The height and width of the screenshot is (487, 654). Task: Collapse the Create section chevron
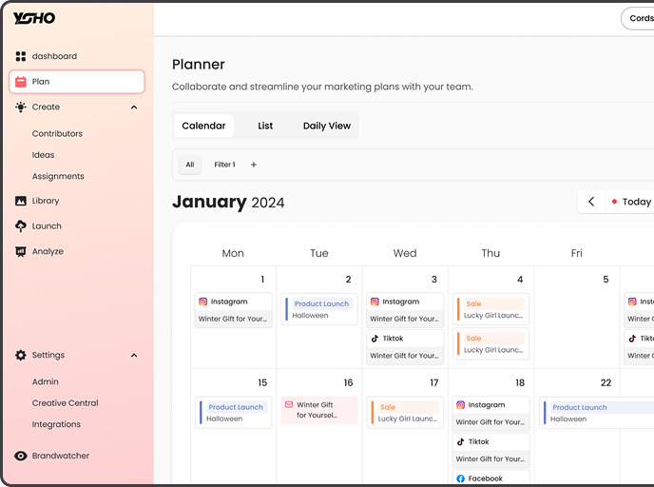pos(134,107)
